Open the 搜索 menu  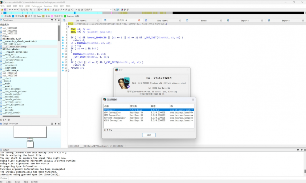pos(21,6)
